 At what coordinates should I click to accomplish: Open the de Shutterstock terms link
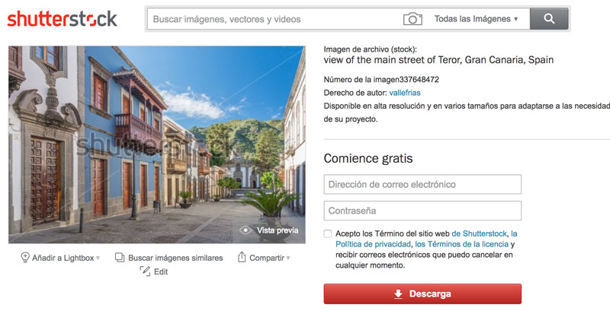(480, 233)
